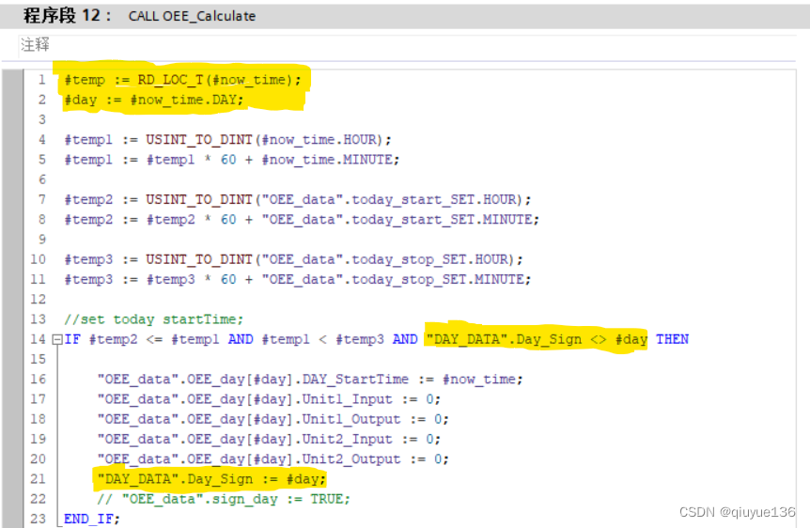Viewport: 810px width, 528px height.
Task: Click line number 14 in gutter
Action: coord(38,339)
